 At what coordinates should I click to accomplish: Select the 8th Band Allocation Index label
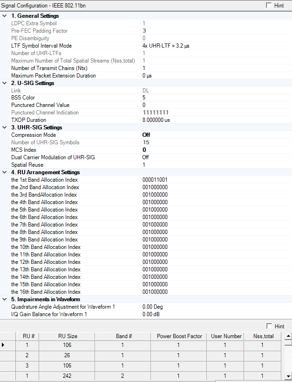point(44,232)
